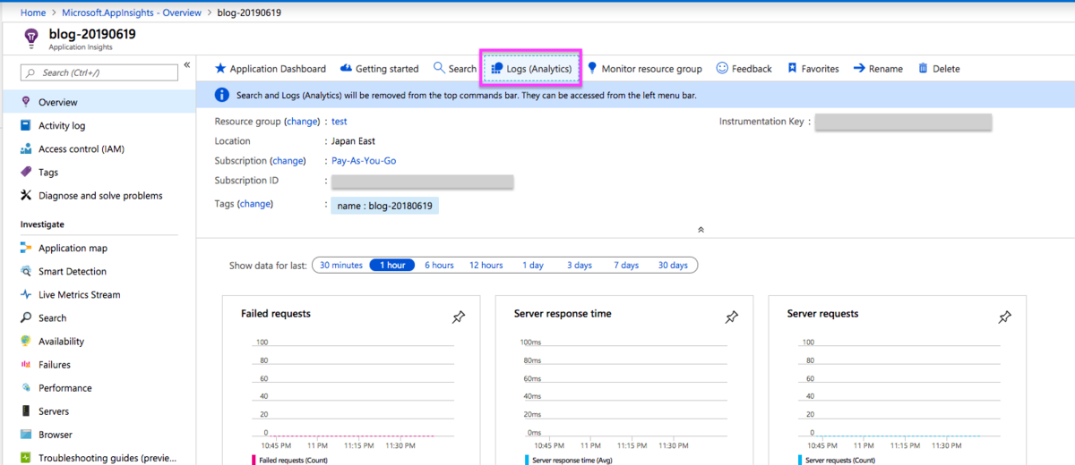Image resolution: width=1075 pixels, height=465 pixels.
Task: Click the Getting started cloud icon
Action: 346,69
